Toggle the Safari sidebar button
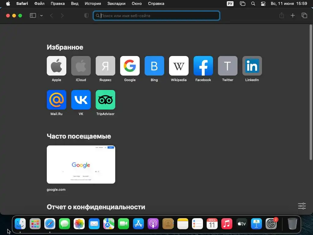 click(33, 16)
